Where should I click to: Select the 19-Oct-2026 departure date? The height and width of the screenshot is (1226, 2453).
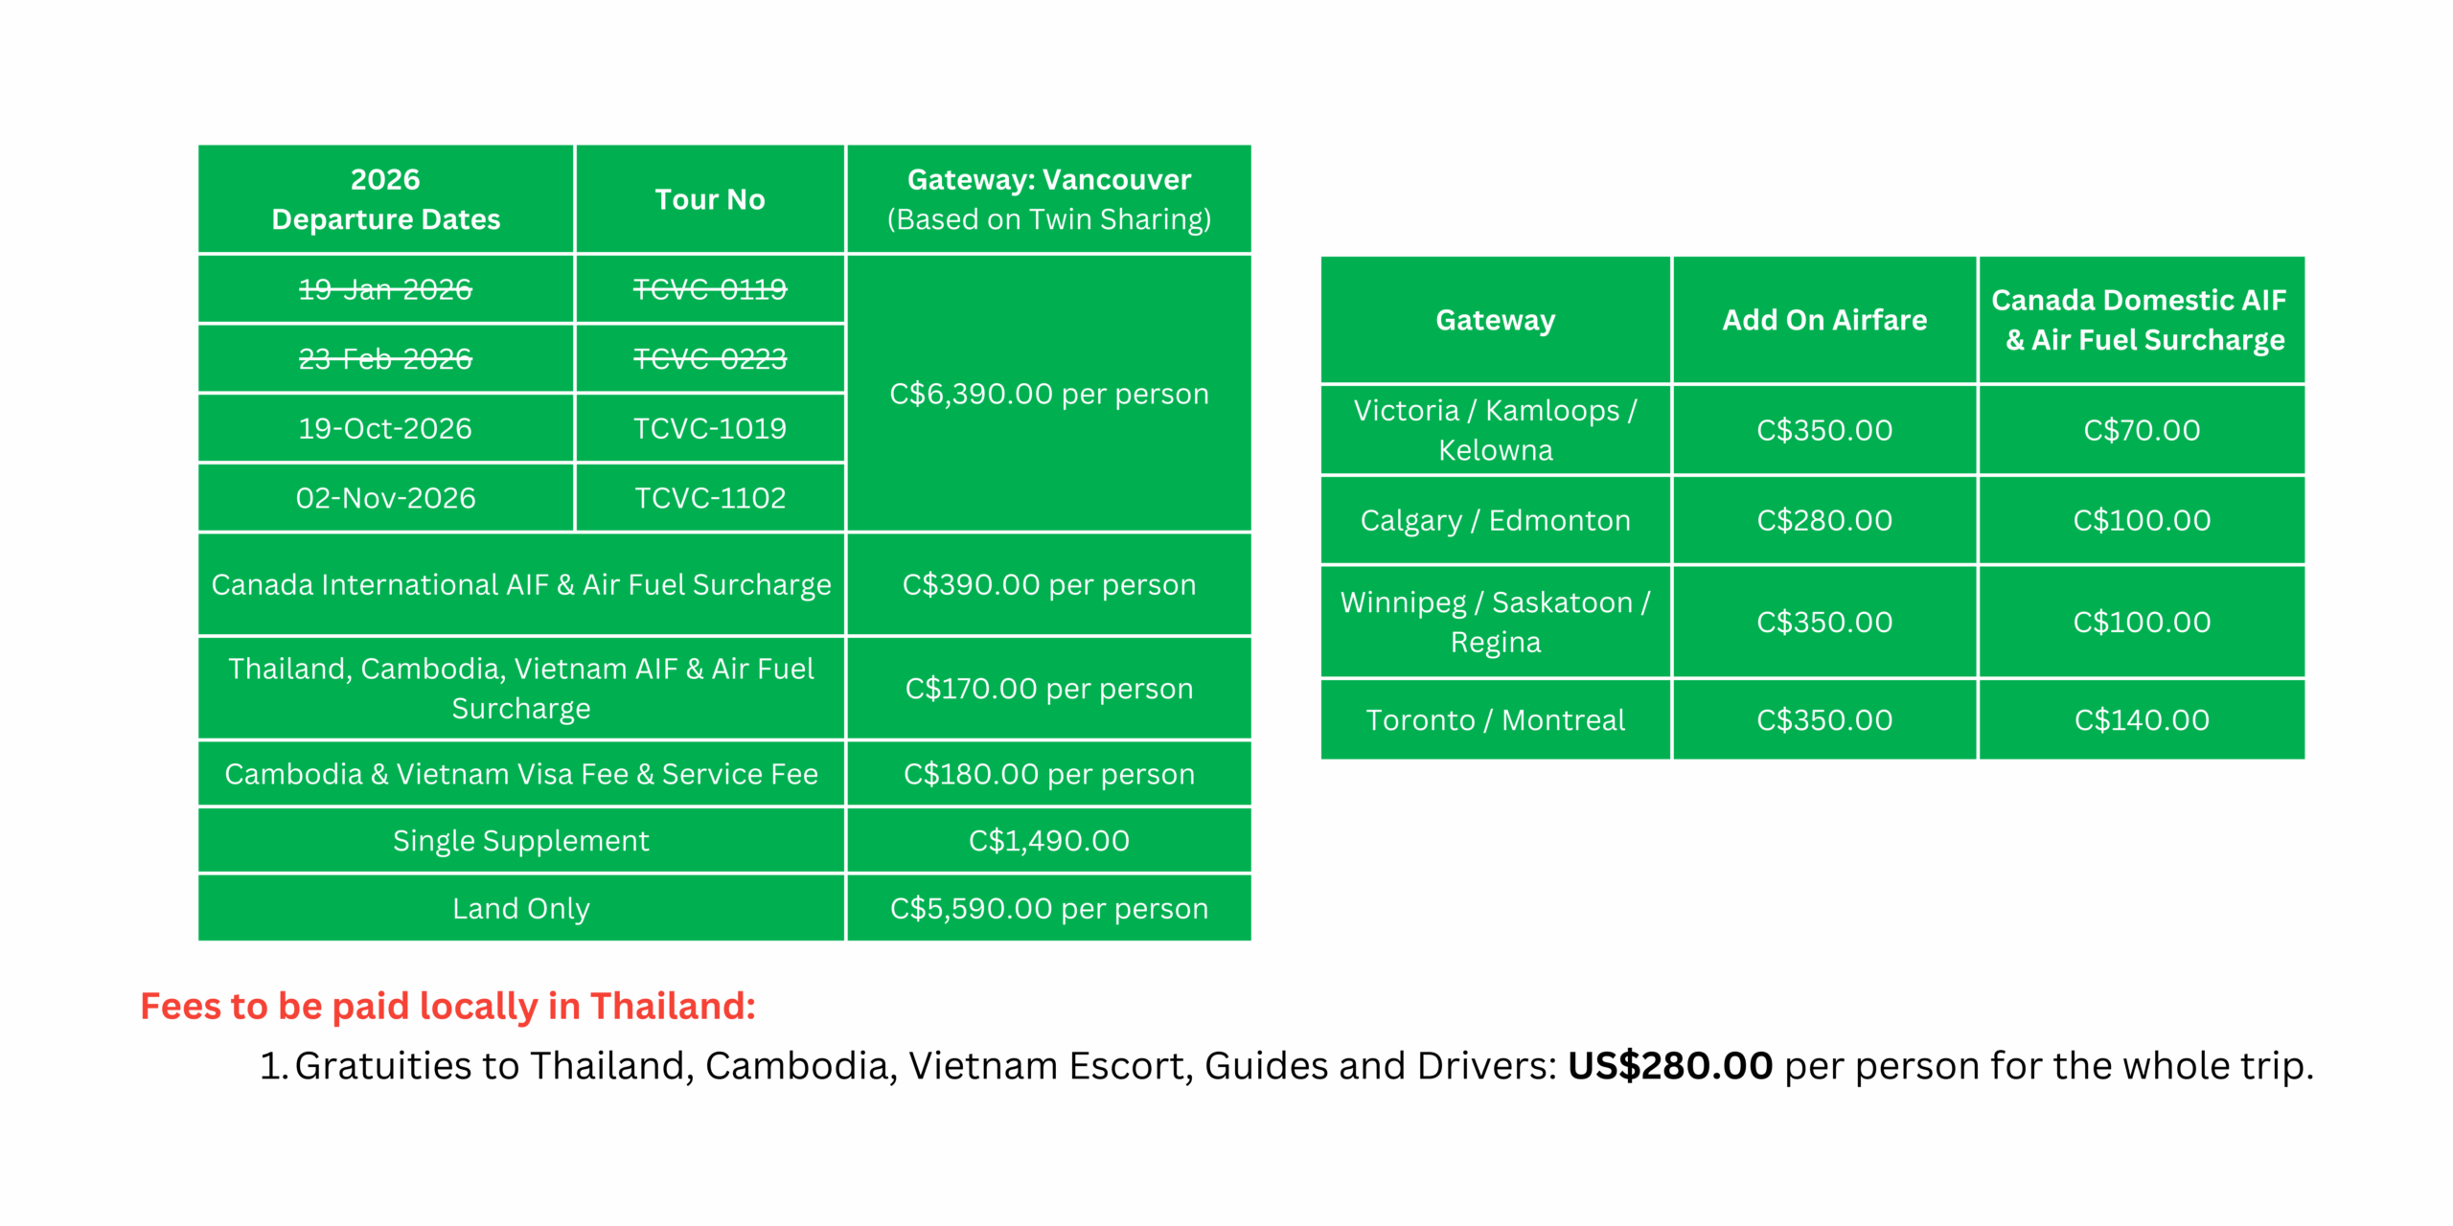click(x=385, y=428)
